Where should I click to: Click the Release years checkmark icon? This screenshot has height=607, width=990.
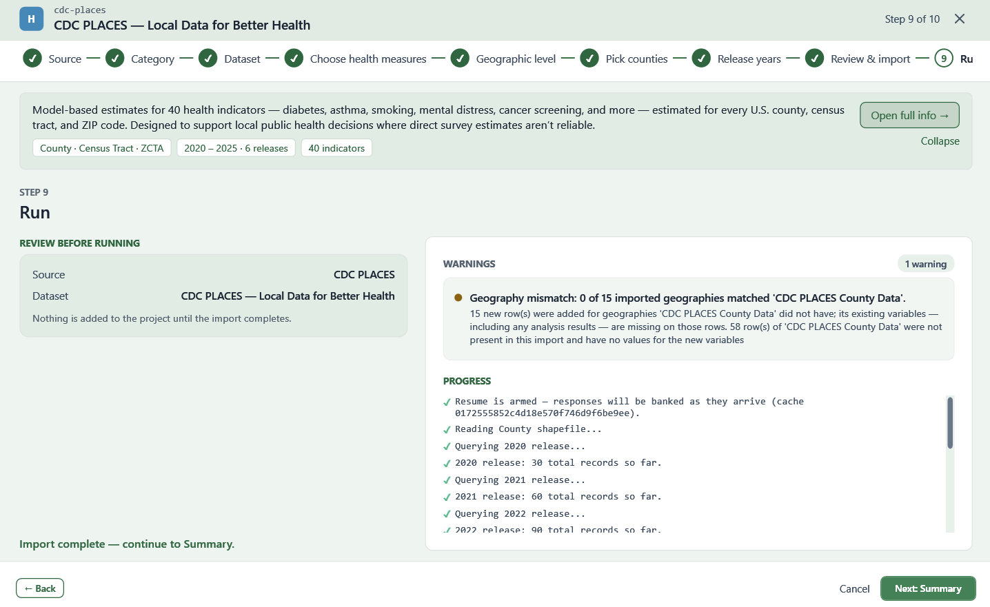701,59
